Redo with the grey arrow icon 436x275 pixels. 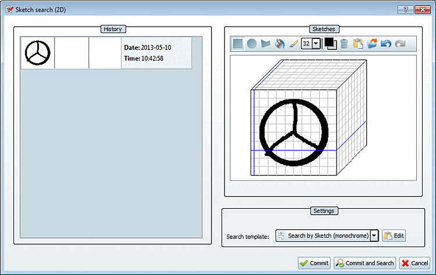pos(400,44)
